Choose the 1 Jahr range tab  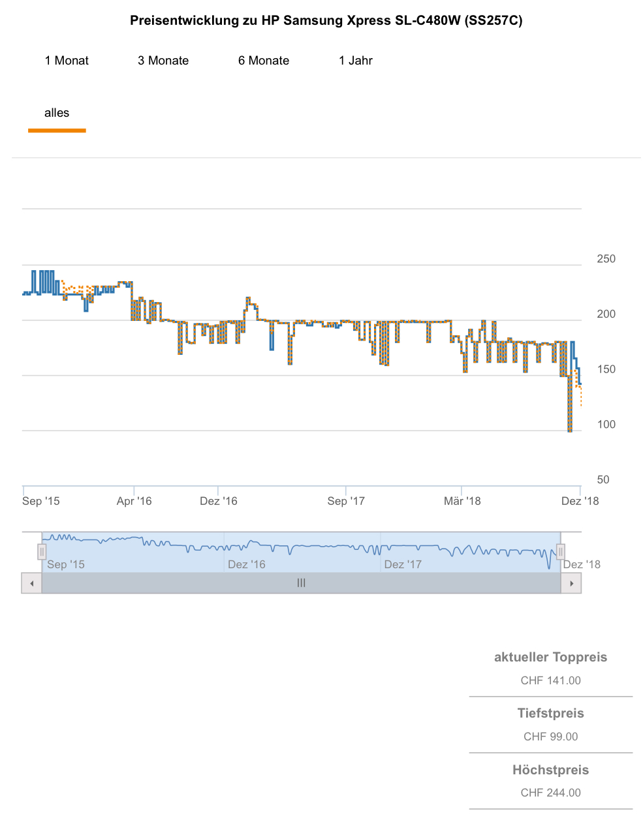pyautogui.click(x=356, y=61)
